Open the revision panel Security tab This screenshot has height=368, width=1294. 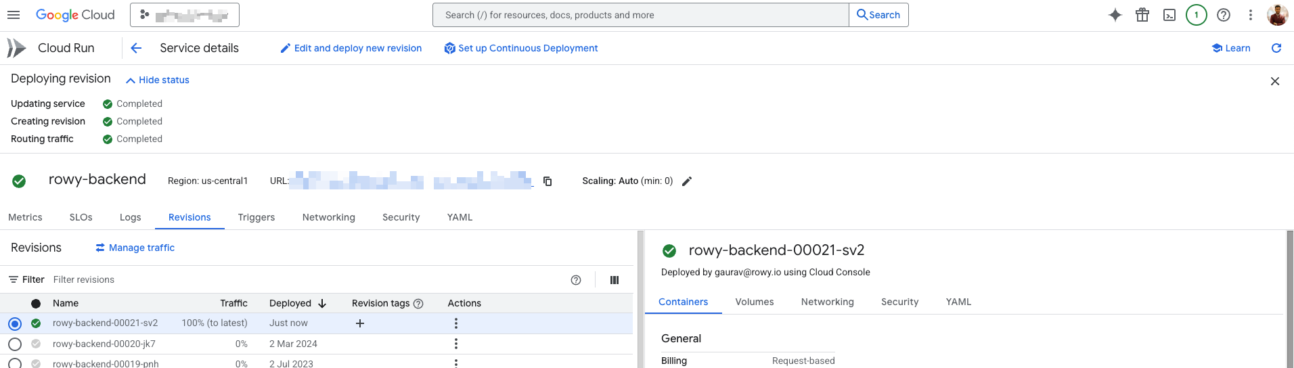pos(900,302)
